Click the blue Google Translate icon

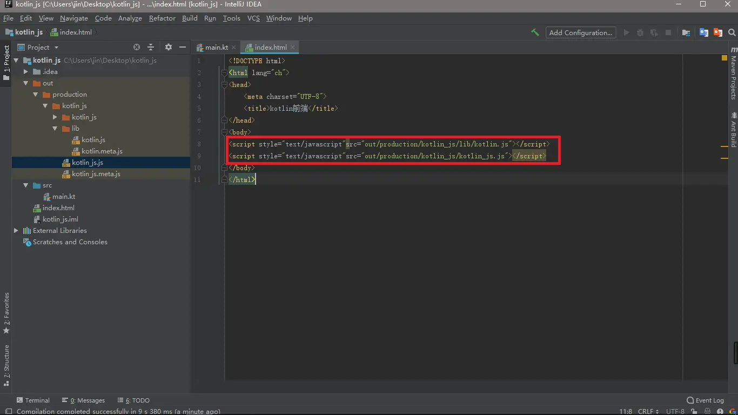click(x=704, y=32)
